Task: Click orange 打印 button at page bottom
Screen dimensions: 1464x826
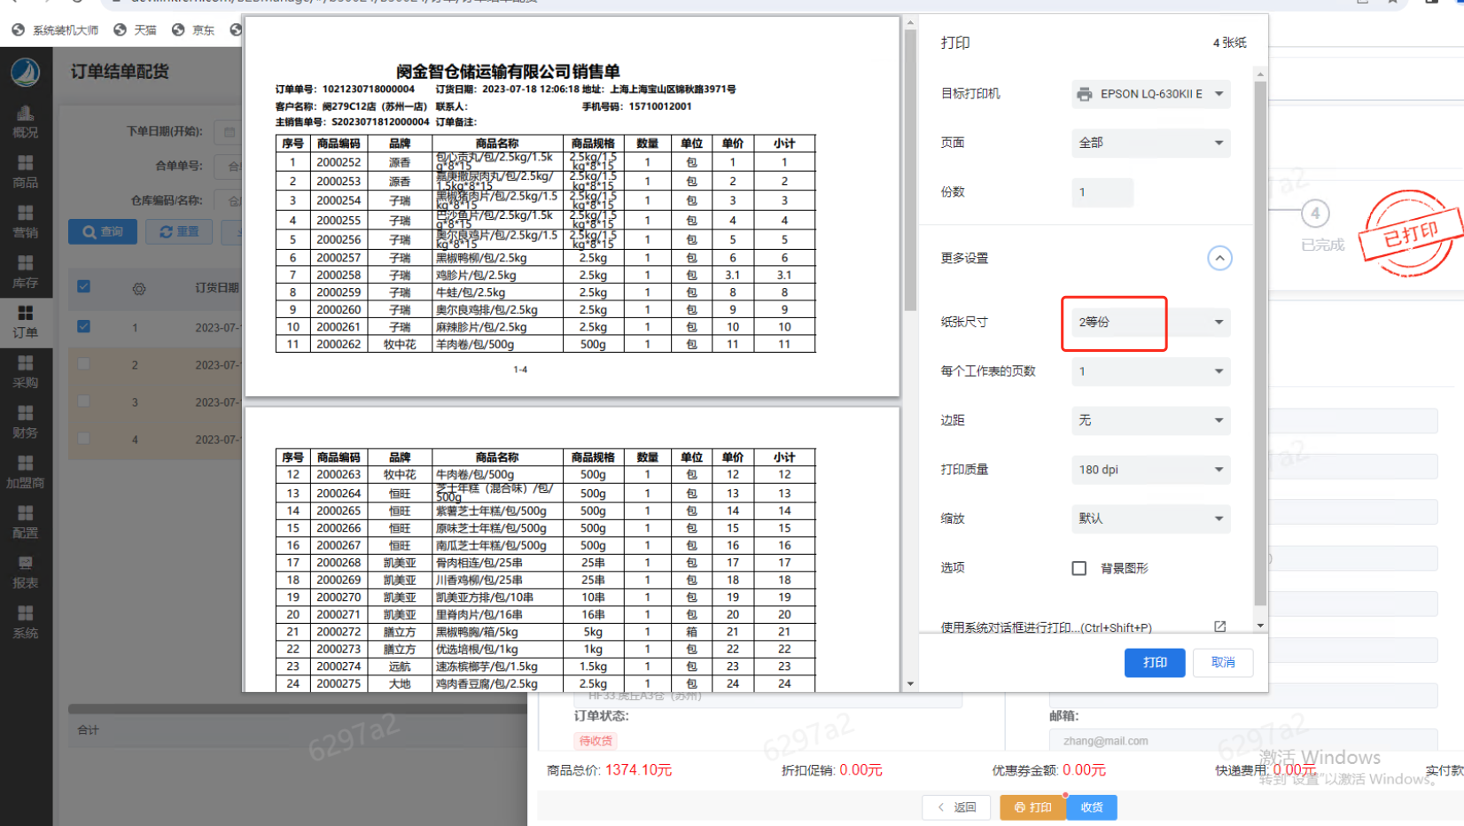Action: click(x=1032, y=807)
